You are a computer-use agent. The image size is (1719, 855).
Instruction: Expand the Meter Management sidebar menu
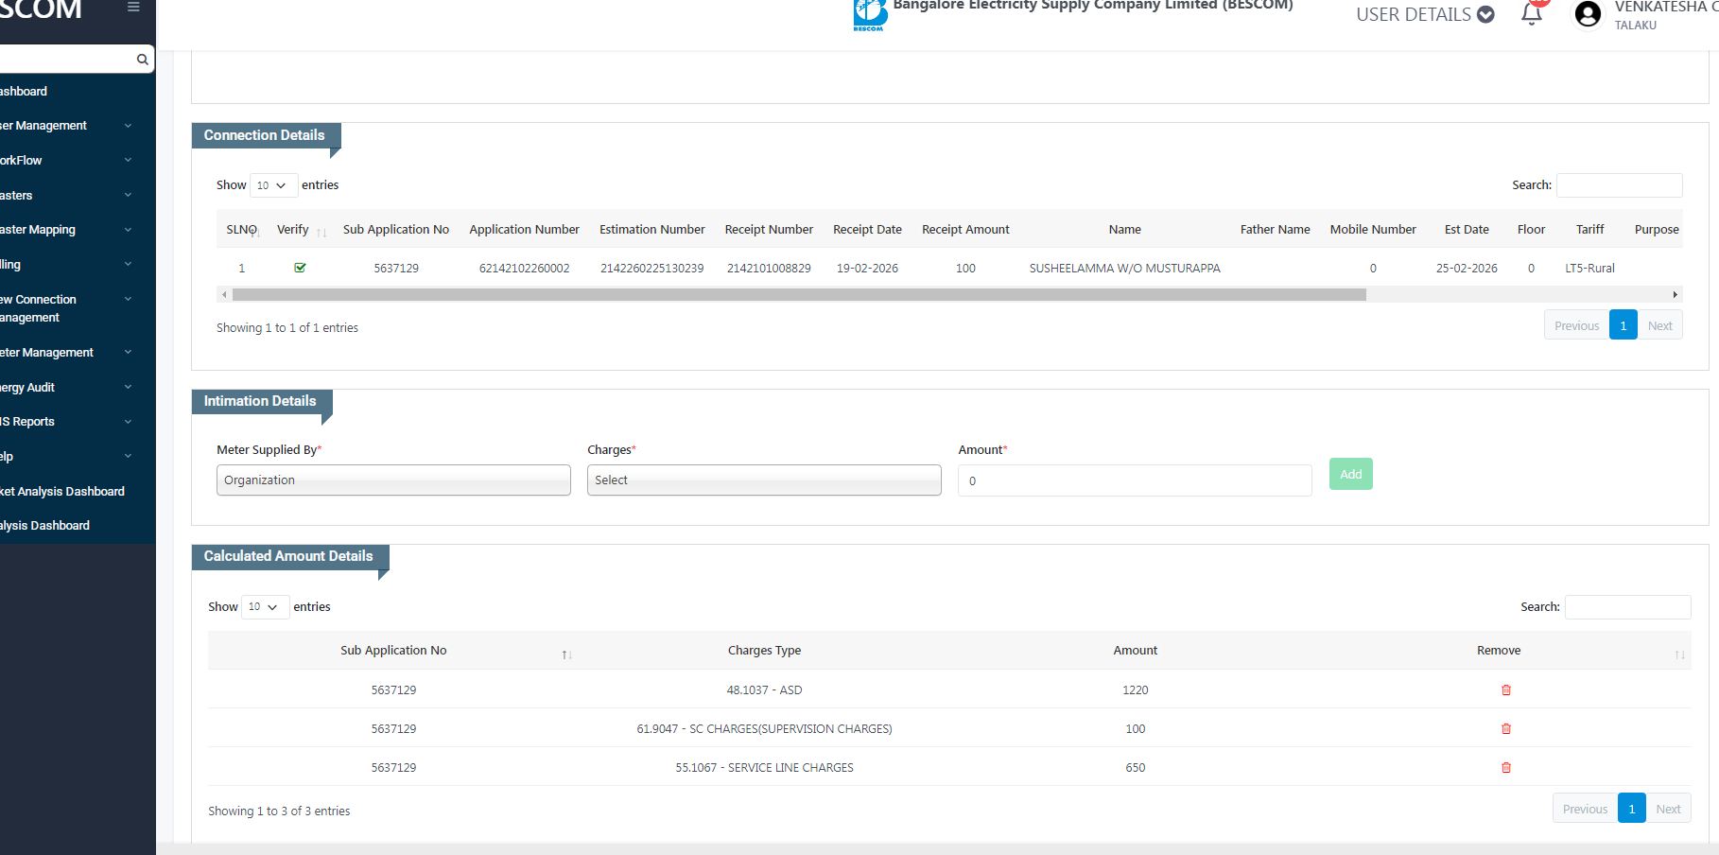pyautogui.click(x=66, y=353)
